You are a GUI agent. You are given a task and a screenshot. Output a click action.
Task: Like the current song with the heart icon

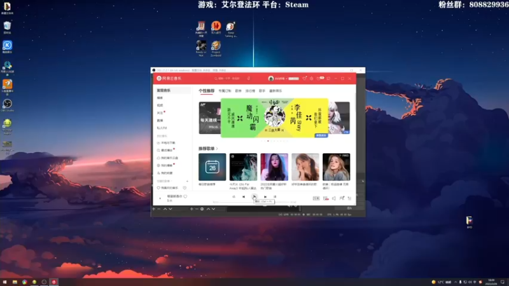pos(185,196)
